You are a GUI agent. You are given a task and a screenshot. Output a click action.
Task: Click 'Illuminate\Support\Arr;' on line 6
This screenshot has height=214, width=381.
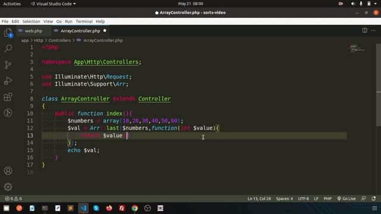click(x=91, y=84)
